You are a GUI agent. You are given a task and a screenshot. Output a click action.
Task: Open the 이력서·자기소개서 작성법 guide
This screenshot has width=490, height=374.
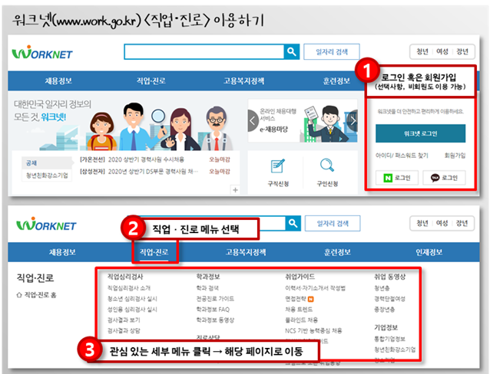[315, 288]
